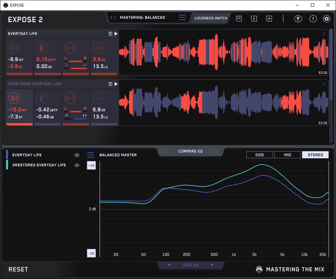
Task: Hide the Everyday Life EQ curve
Action: pyautogui.click(x=77, y=155)
